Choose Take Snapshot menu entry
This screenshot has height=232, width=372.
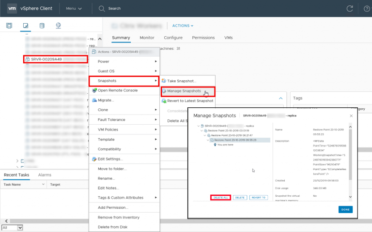(x=188, y=81)
